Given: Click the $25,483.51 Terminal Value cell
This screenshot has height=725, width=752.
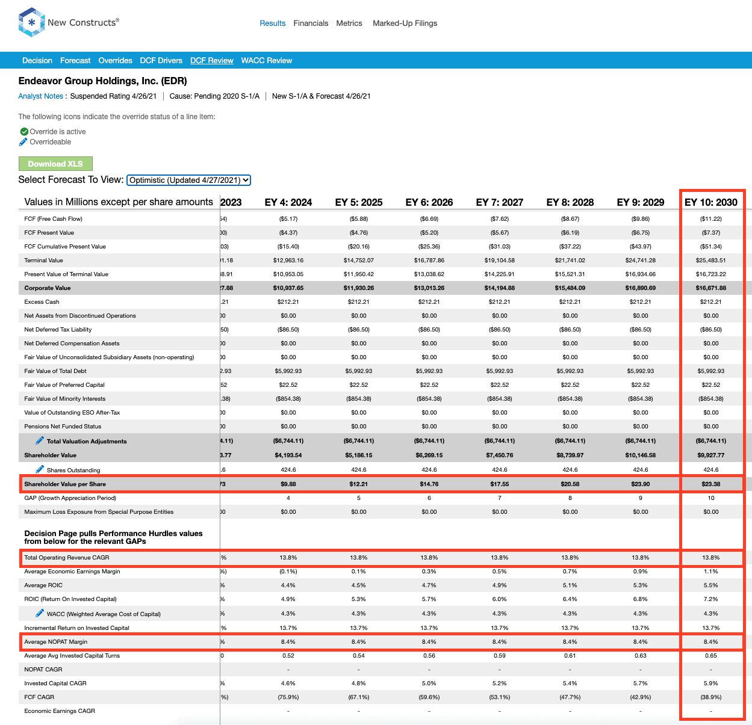Looking at the screenshot, I should click(x=711, y=261).
